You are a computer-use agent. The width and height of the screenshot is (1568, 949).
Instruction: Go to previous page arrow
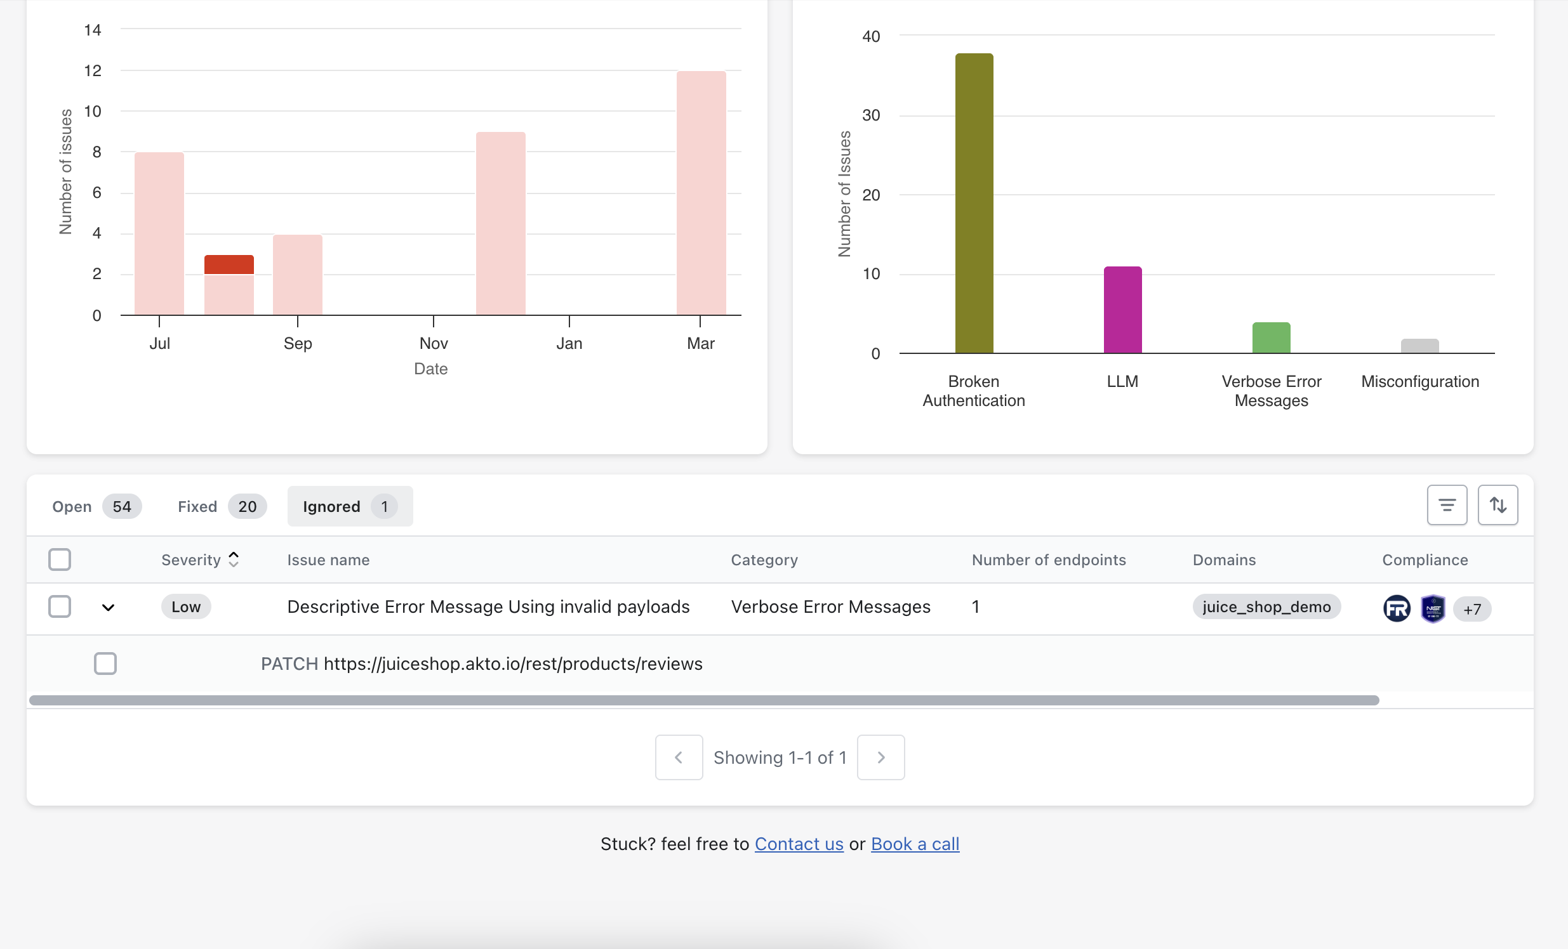pos(679,757)
